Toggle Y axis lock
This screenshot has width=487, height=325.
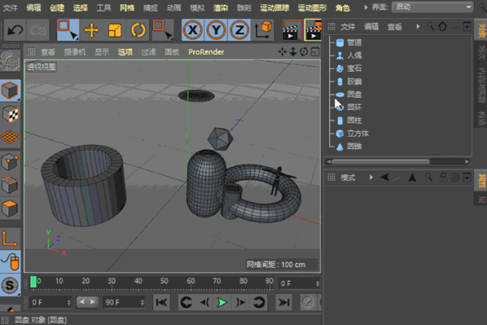[216, 30]
